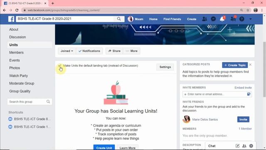Go forward using the browser forward arrow

pos(10,10)
